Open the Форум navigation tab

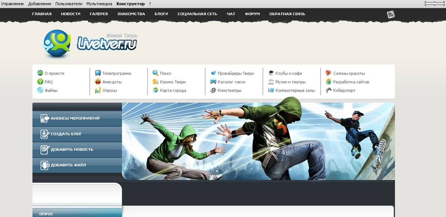(252, 14)
